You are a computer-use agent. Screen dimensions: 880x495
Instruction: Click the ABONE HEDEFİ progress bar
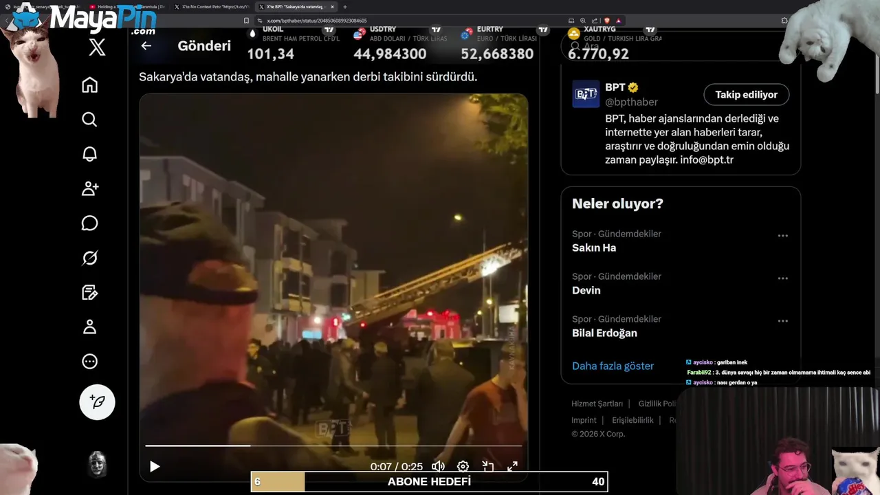tap(429, 482)
